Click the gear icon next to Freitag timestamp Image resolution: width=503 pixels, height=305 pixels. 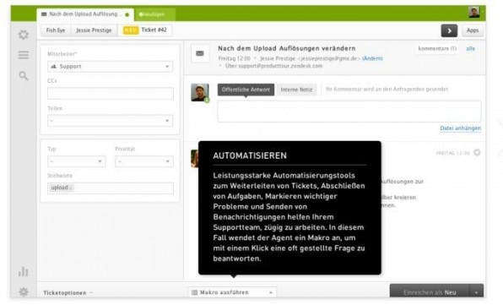(x=477, y=152)
